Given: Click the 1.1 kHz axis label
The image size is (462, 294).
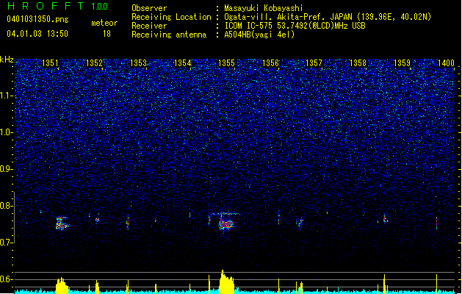Looking at the screenshot, I should click(x=7, y=96).
